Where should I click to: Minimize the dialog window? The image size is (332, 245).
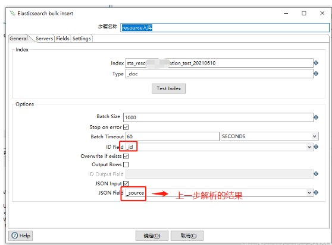point(286,13)
